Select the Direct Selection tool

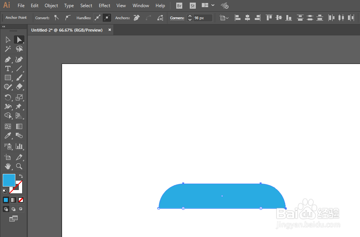tap(19, 40)
